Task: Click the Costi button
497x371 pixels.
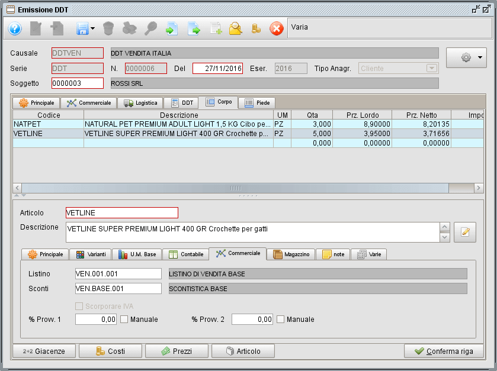Action: pyautogui.click(x=110, y=351)
